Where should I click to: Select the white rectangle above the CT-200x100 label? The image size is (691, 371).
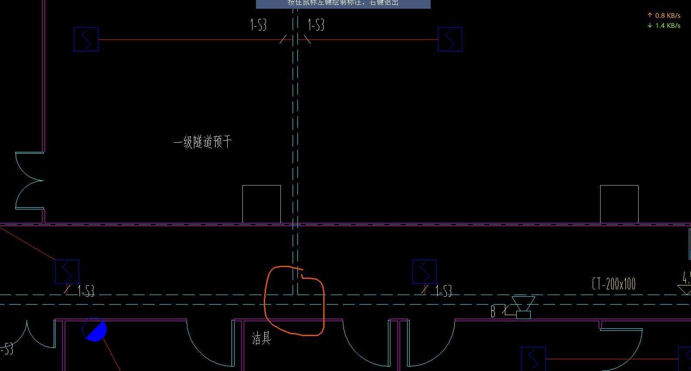[619, 204]
